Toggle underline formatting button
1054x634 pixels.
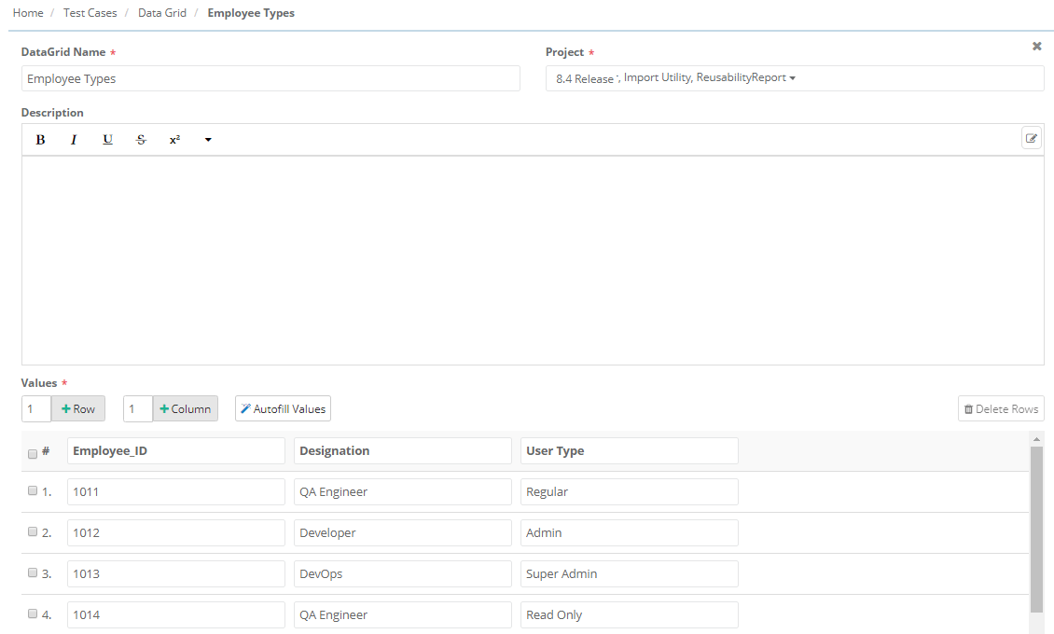[107, 140]
